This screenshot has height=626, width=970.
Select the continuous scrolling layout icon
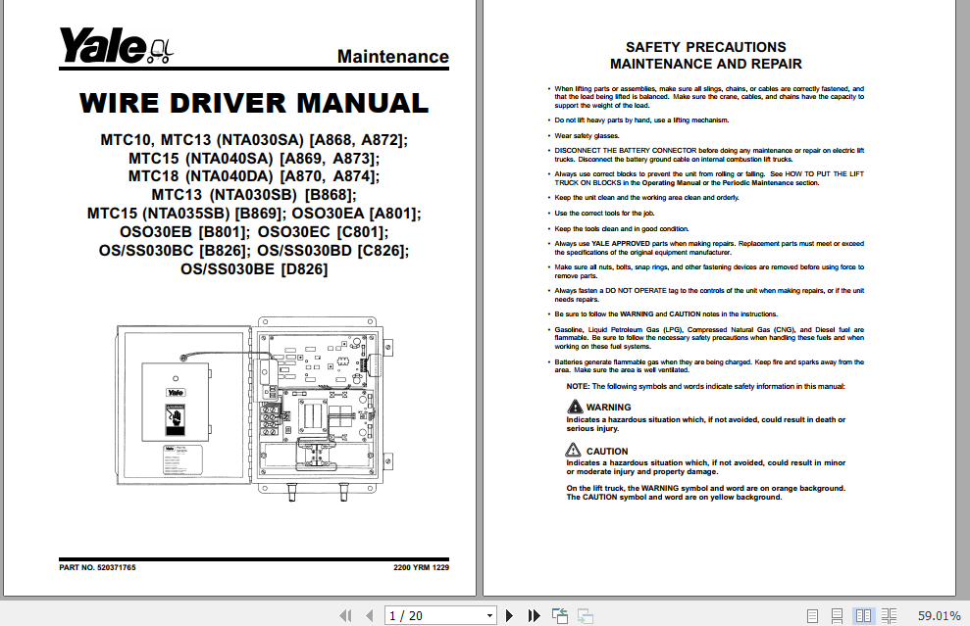click(x=841, y=615)
